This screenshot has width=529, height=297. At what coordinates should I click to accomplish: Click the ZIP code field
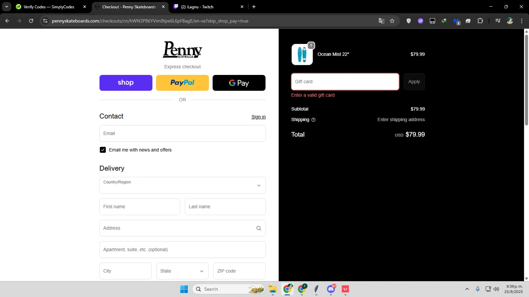tap(239, 271)
